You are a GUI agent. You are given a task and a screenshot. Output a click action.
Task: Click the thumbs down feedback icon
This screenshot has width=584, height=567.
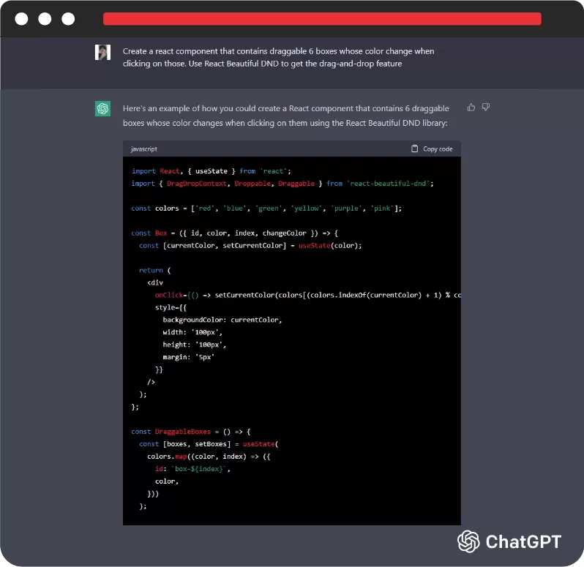(x=486, y=108)
